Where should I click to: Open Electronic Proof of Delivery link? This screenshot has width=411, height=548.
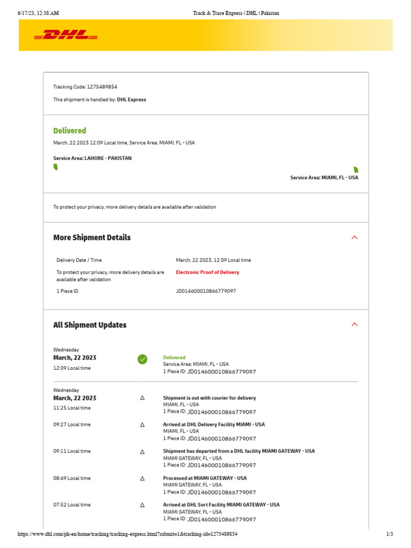pos(208,272)
